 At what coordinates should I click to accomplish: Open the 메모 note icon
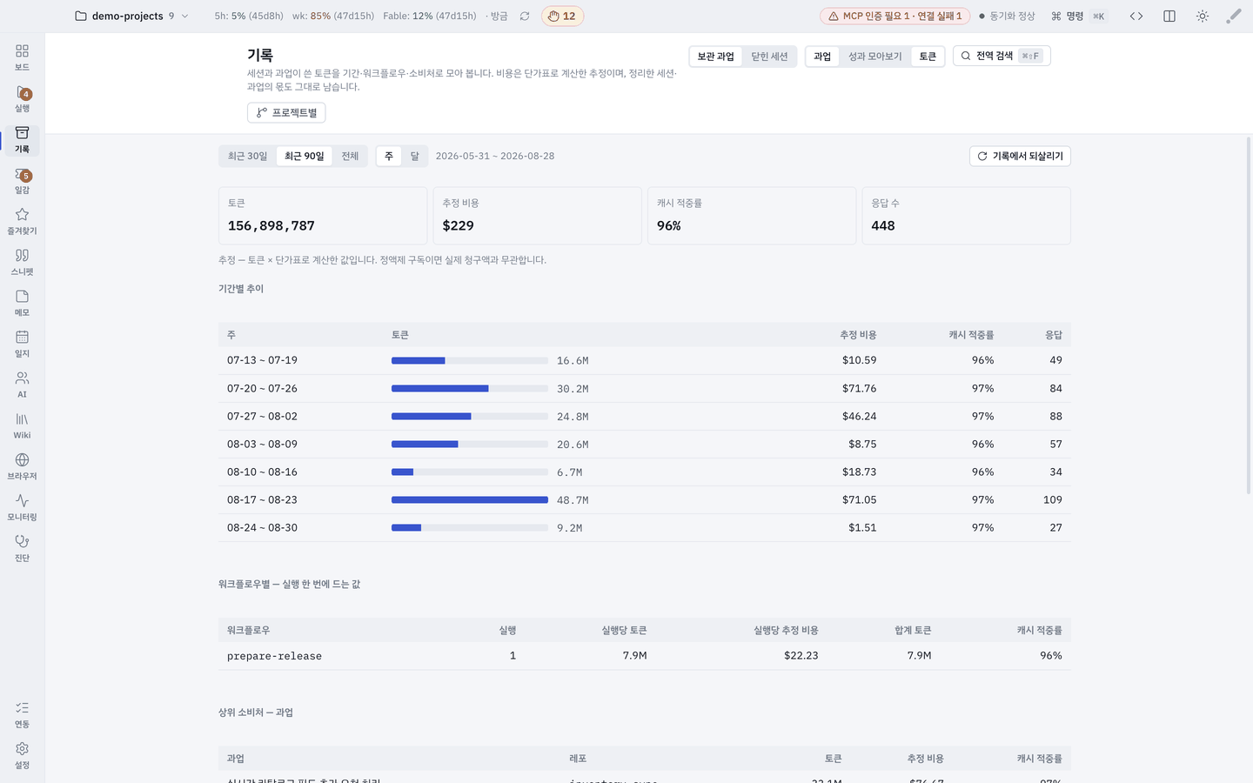click(x=22, y=303)
